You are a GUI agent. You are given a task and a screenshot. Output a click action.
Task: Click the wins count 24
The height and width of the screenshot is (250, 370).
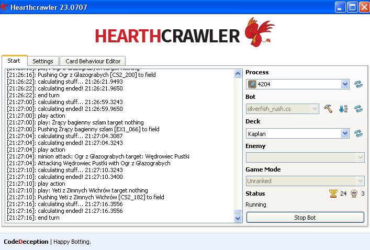(343, 194)
